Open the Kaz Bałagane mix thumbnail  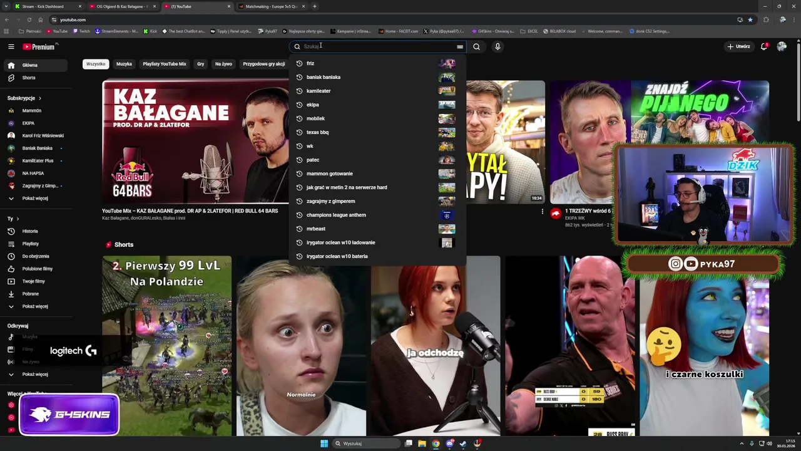(195, 142)
